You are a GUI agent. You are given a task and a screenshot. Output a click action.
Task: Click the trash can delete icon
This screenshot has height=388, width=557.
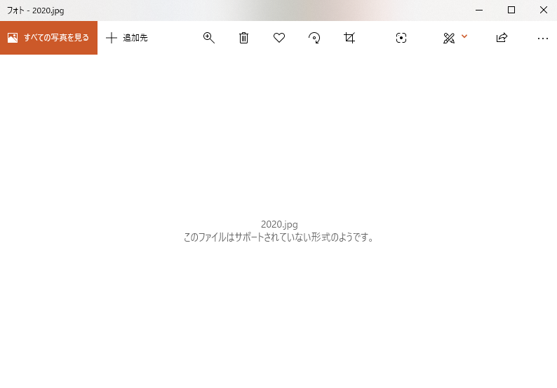tap(243, 38)
